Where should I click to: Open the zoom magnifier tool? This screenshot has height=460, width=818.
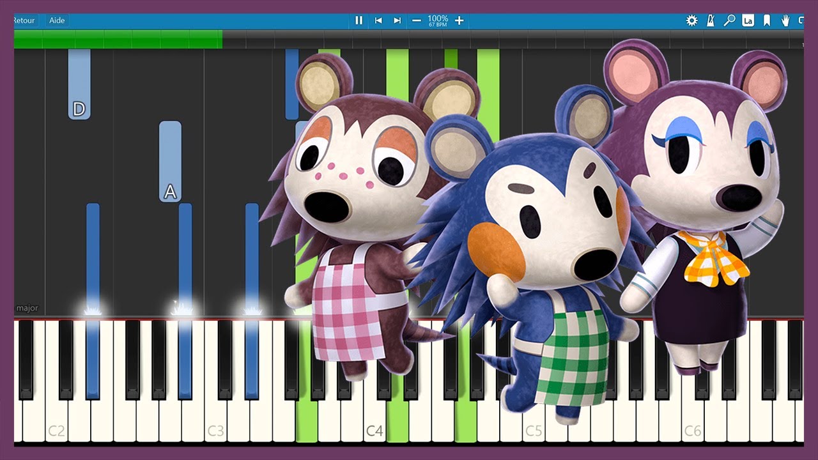[729, 20]
